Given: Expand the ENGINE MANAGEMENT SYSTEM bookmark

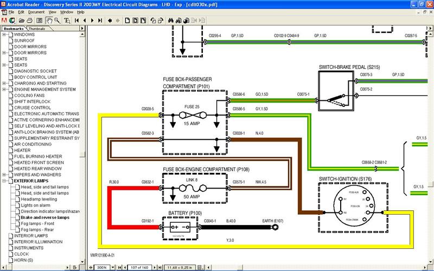Looking at the screenshot, I should 4,89.
